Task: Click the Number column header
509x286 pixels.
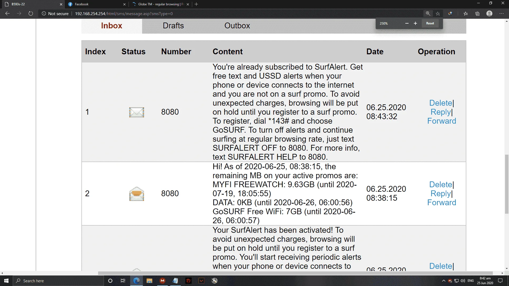Action: tap(176, 52)
